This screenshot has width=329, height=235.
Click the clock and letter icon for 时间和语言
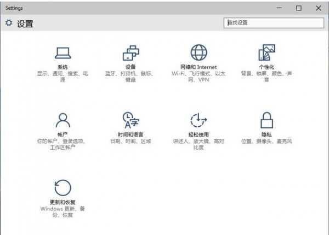[131, 120]
